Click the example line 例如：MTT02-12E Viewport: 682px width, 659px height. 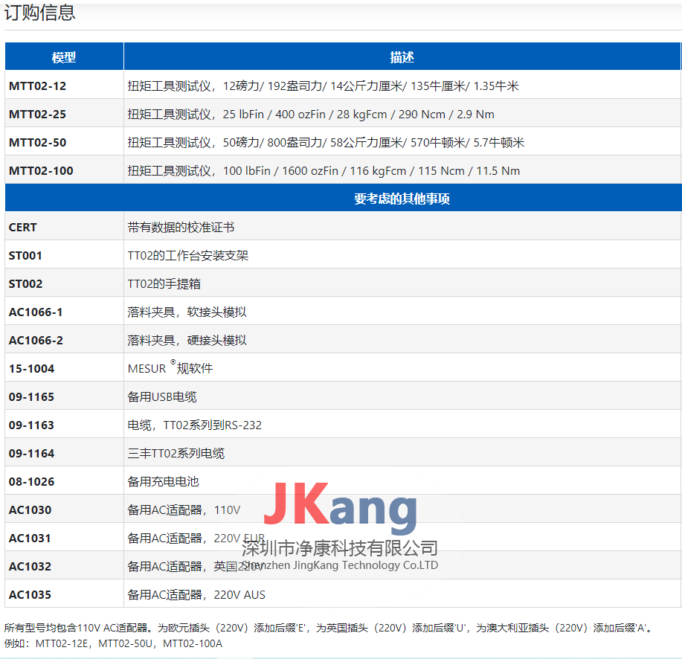[x=113, y=643]
